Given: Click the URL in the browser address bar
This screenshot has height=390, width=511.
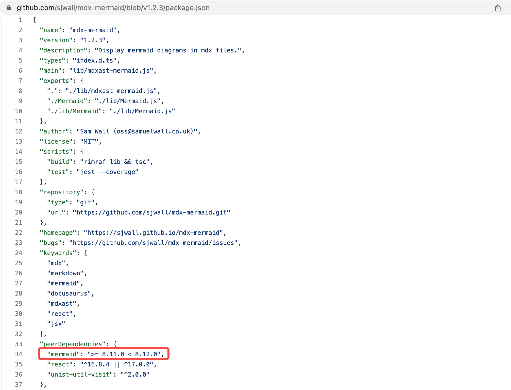Looking at the screenshot, I should (113, 8).
